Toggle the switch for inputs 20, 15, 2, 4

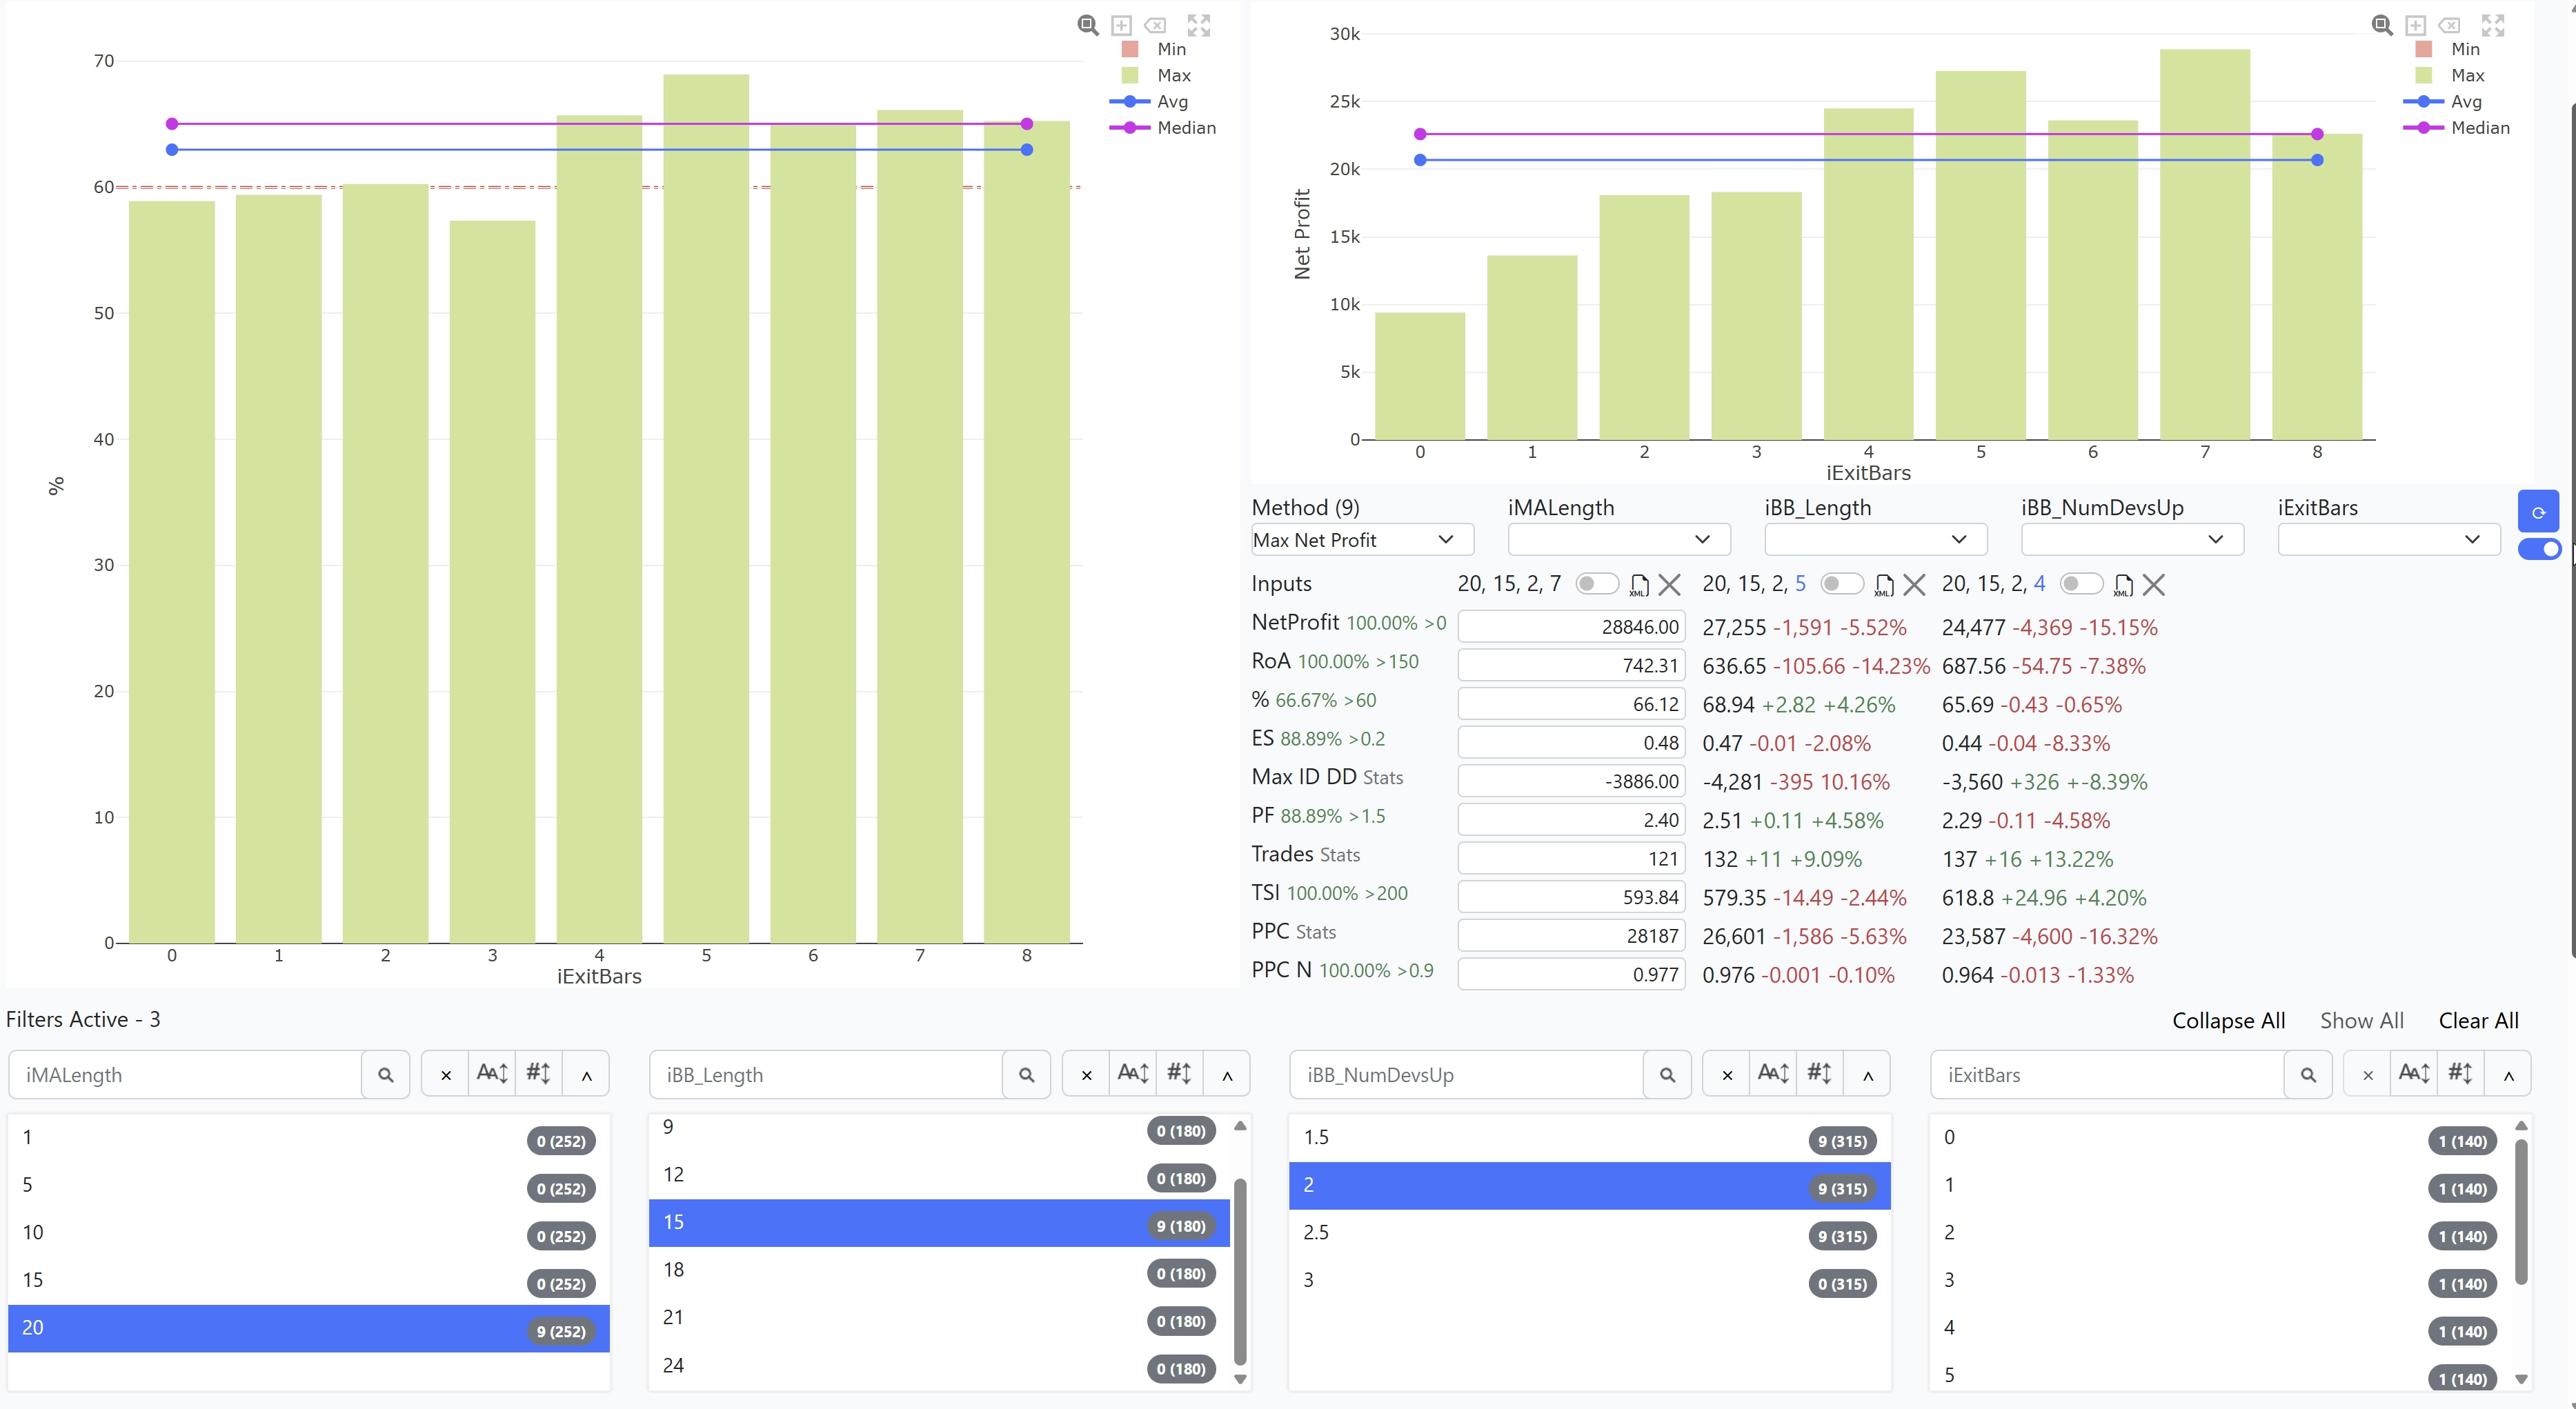(x=2081, y=583)
